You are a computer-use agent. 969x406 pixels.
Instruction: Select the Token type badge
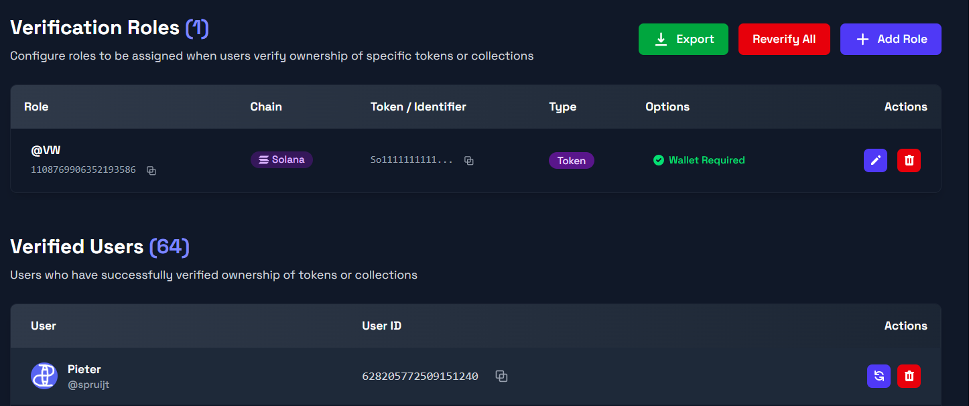point(571,161)
